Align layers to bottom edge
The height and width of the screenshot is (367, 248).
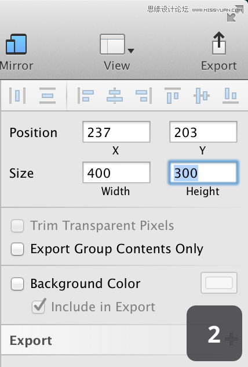click(x=231, y=95)
